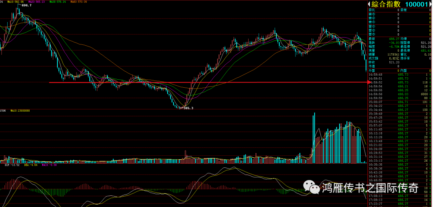Screen dimensions: 433x207
Task: Select the 16:29:53 trade row
Action: click(400, 153)
